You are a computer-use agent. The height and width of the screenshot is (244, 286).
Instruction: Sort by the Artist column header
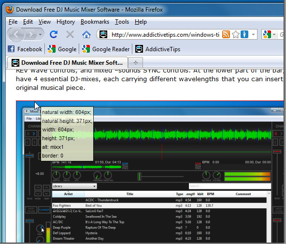(x=68, y=194)
